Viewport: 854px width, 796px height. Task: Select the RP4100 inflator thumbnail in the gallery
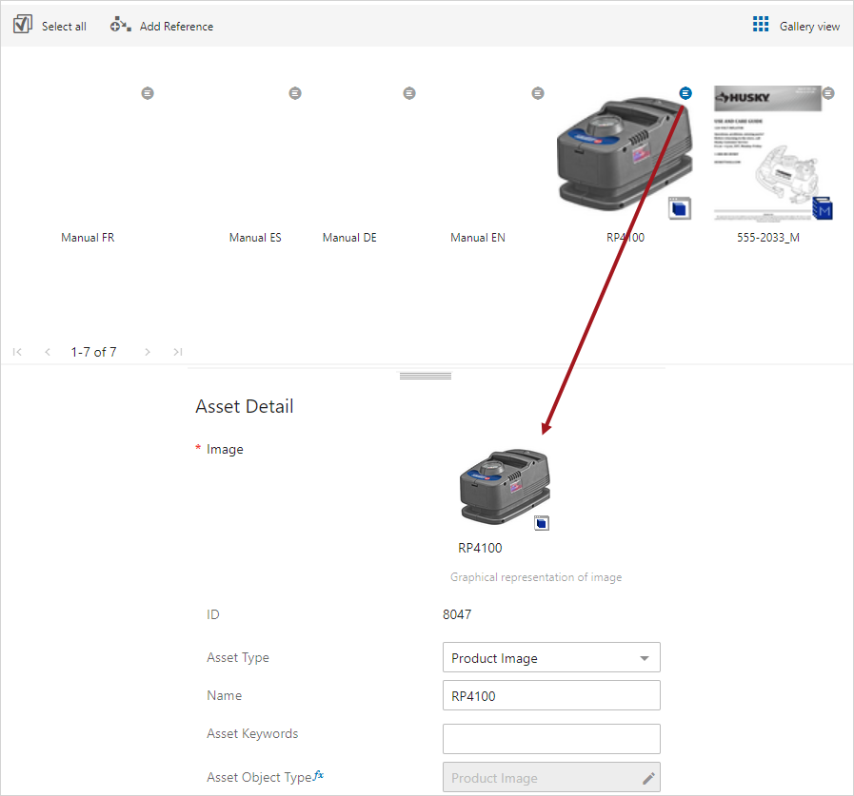pyautogui.click(x=625, y=154)
